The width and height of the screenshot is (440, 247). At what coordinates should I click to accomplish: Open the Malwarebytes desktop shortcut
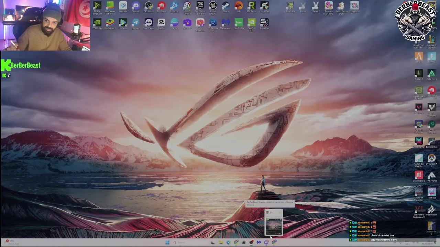[225, 24]
